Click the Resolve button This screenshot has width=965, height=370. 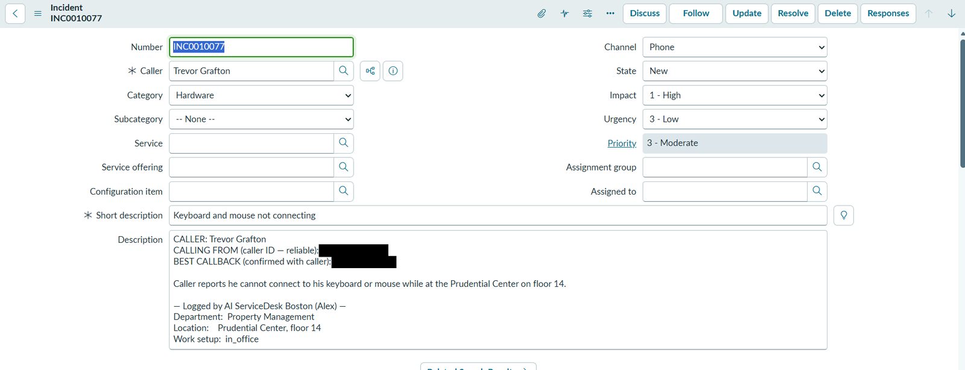coord(793,13)
